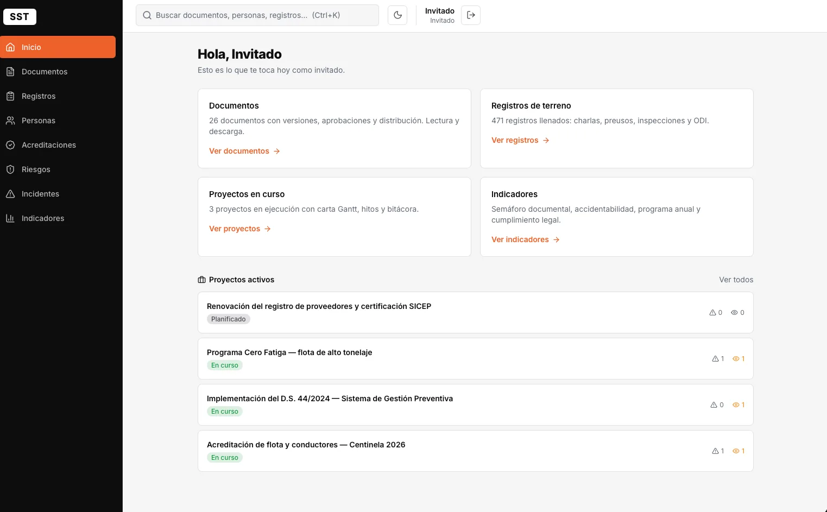The width and height of the screenshot is (827, 512).
Task: Click the Registros de terreno card title
Action: (x=531, y=106)
